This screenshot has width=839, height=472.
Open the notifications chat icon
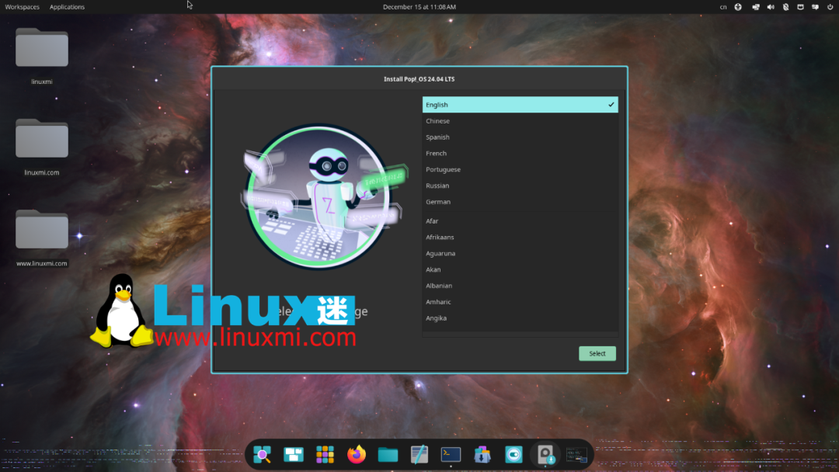coord(816,7)
